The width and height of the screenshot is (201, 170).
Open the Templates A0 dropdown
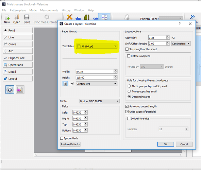97,46
